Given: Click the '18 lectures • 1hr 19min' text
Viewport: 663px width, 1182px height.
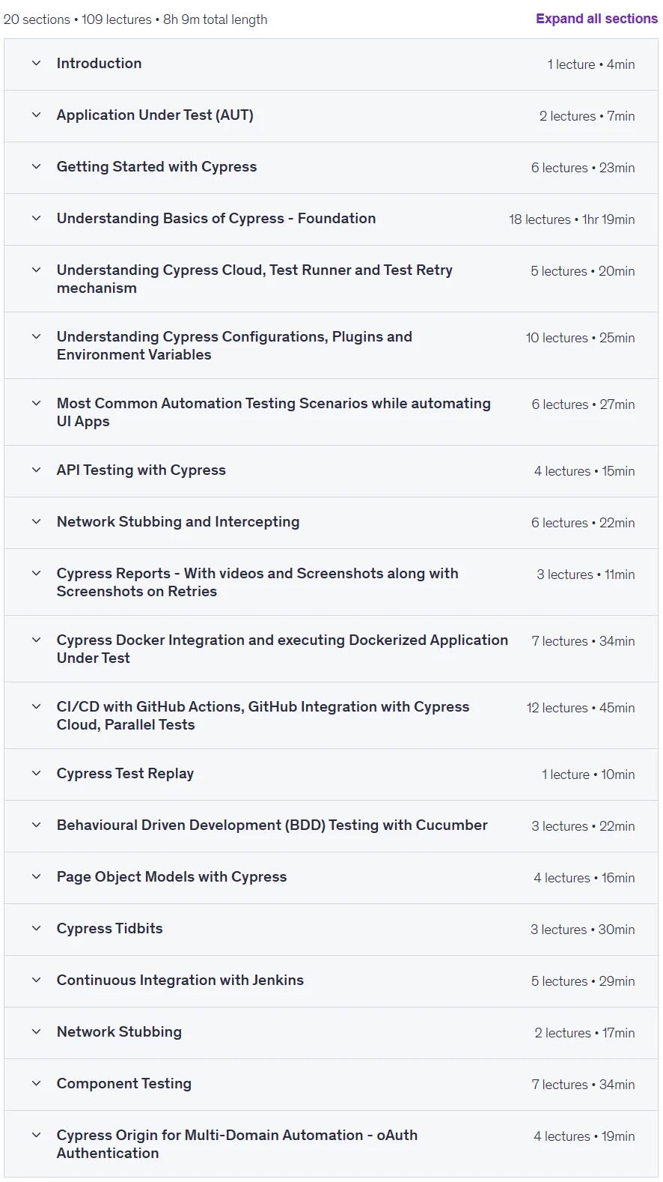Looking at the screenshot, I should tap(572, 219).
